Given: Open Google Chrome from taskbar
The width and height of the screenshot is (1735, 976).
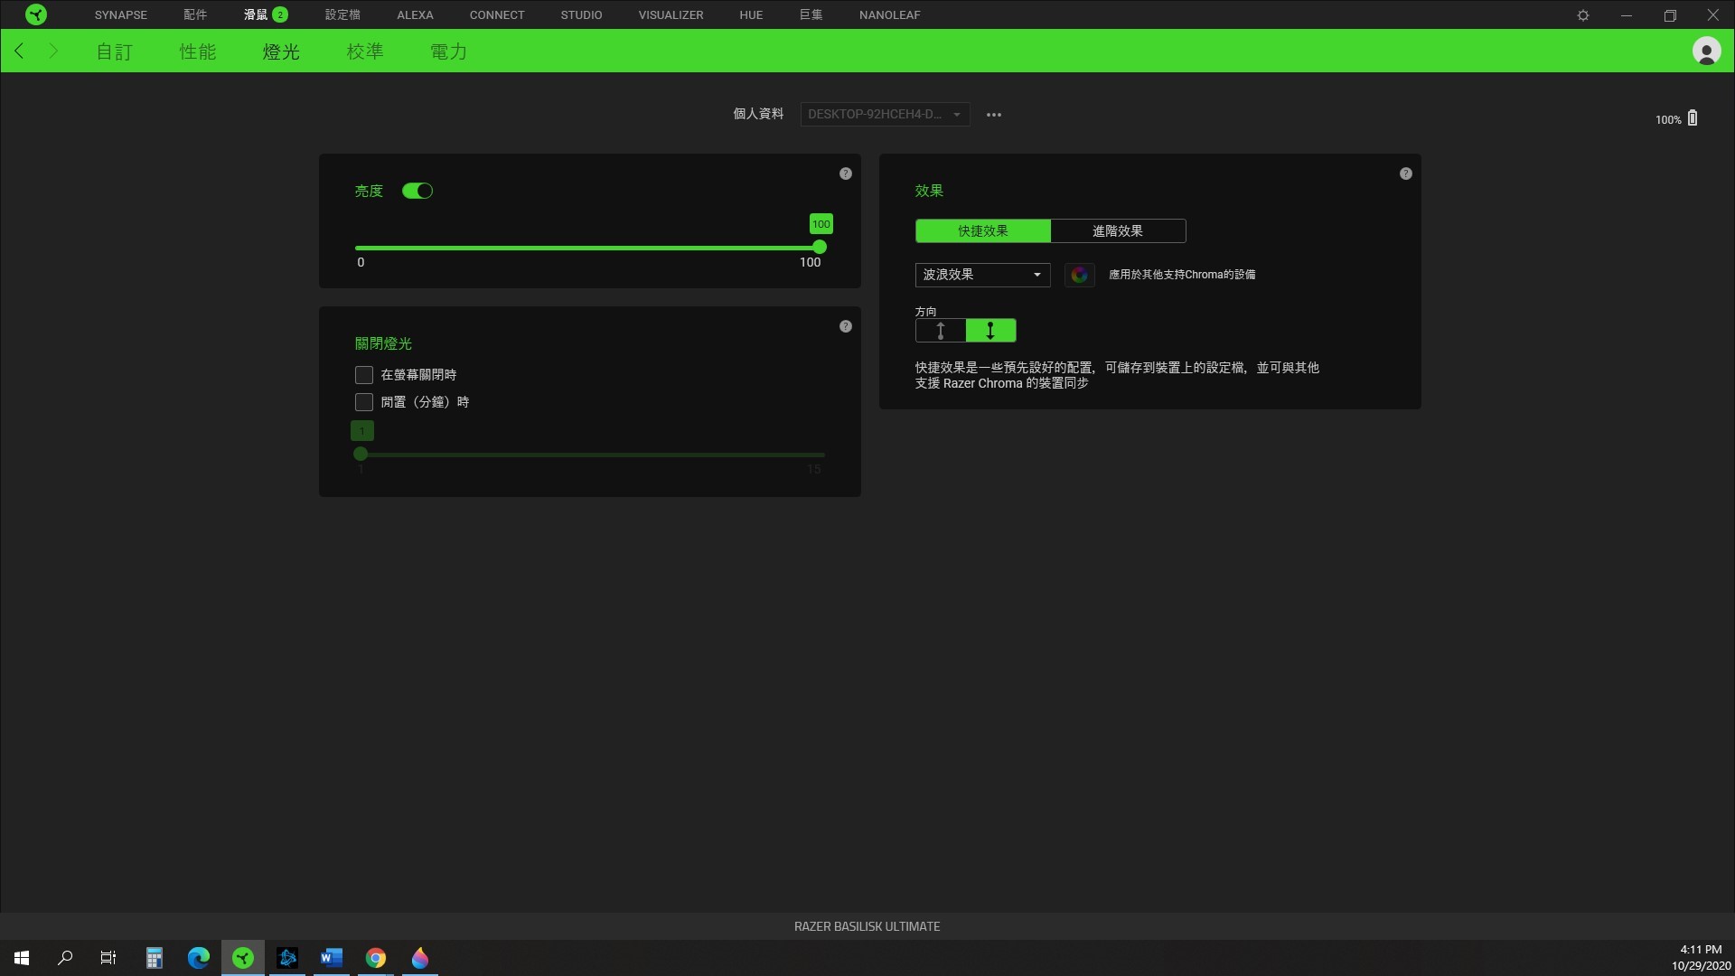Looking at the screenshot, I should 376,957.
